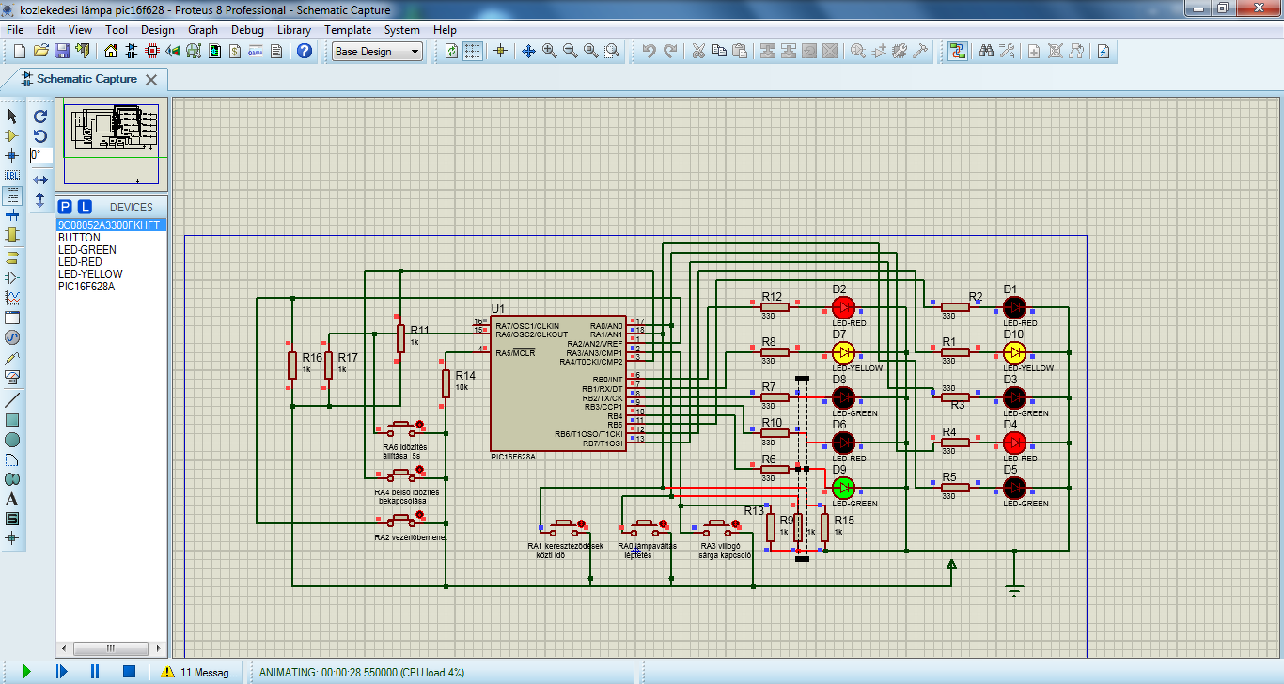Select the Component mode tool

pos(12,136)
